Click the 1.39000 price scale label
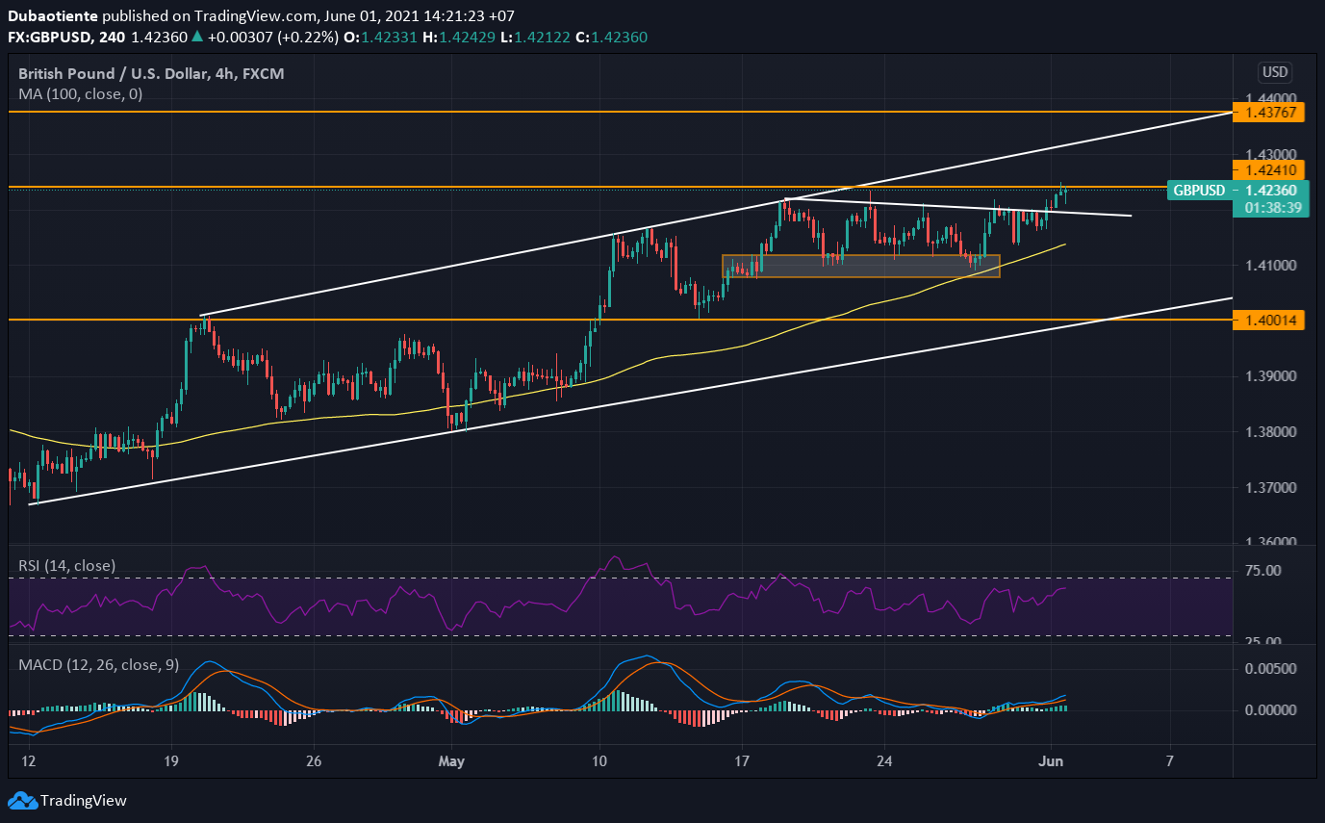The height and width of the screenshot is (823, 1325). click(1271, 376)
